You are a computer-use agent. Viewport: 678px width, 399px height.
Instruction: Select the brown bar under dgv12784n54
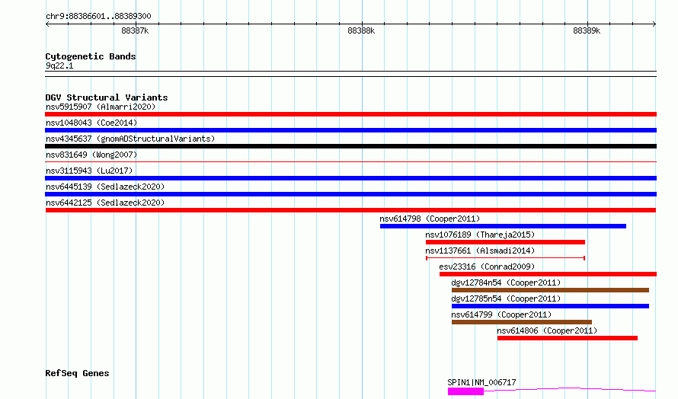[x=551, y=290]
